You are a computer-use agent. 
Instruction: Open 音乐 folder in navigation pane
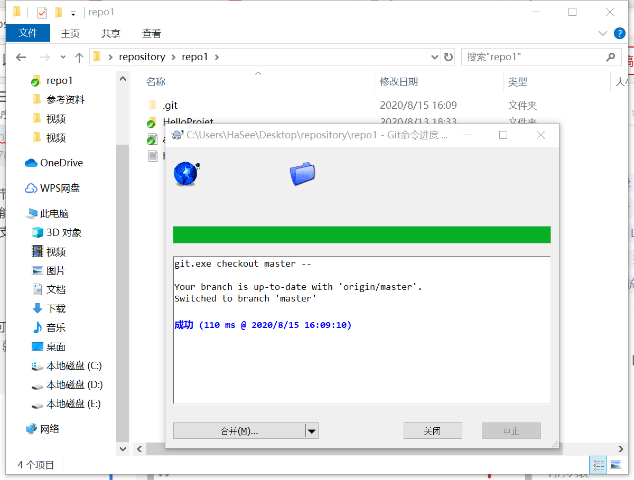pos(56,327)
